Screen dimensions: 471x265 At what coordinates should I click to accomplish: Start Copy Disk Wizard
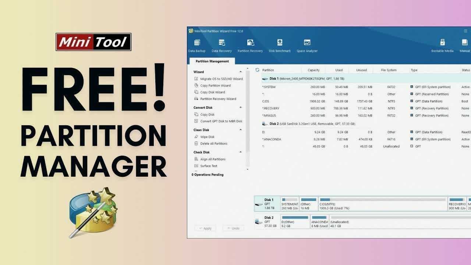pos(210,92)
